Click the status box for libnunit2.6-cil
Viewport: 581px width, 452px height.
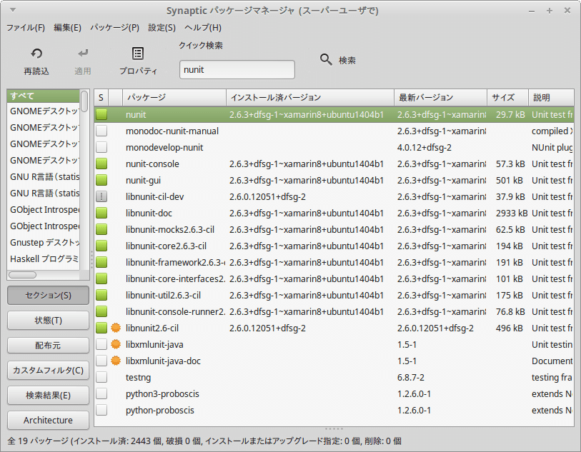coord(101,328)
